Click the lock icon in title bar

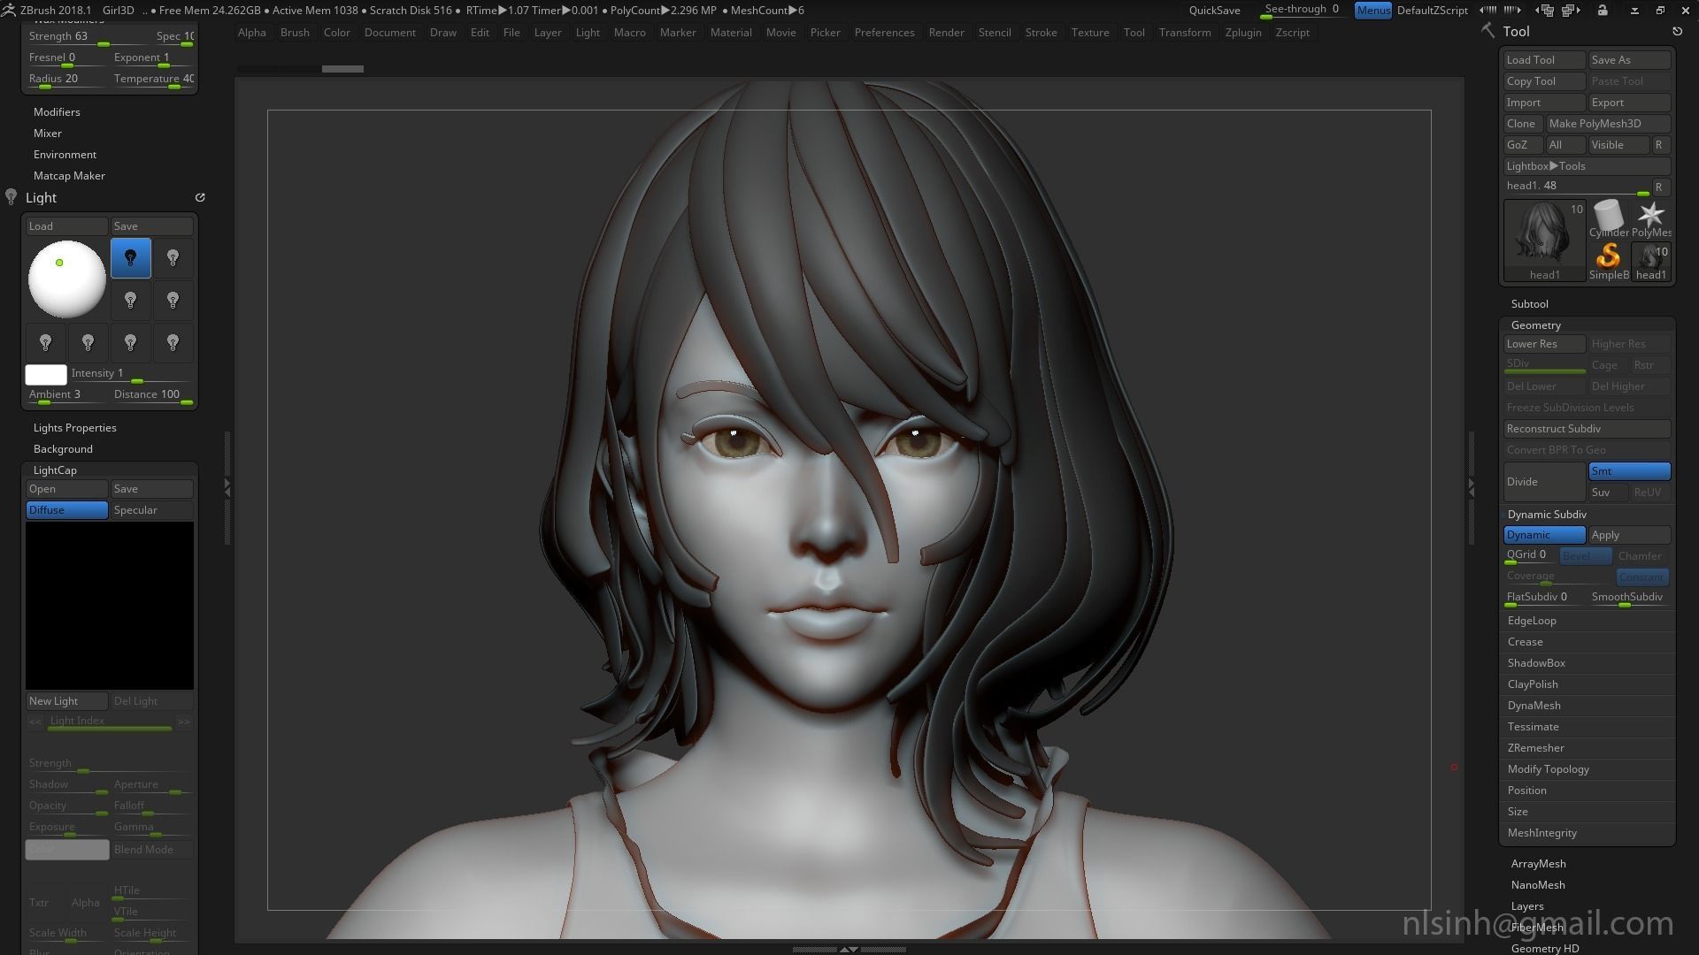pyautogui.click(x=1603, y=11)
